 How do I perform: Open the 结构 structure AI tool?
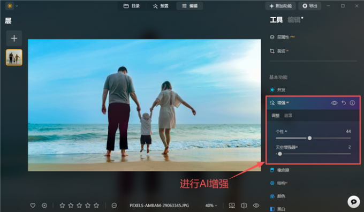click(278, 183)
